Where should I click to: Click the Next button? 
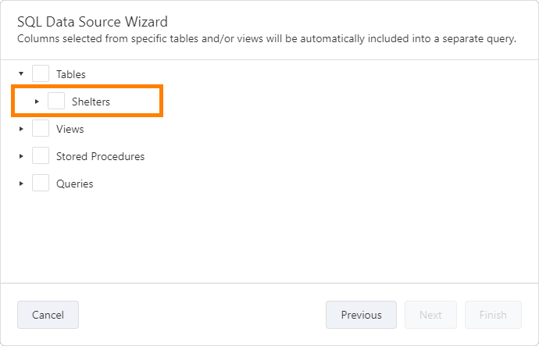coord(430,315)
